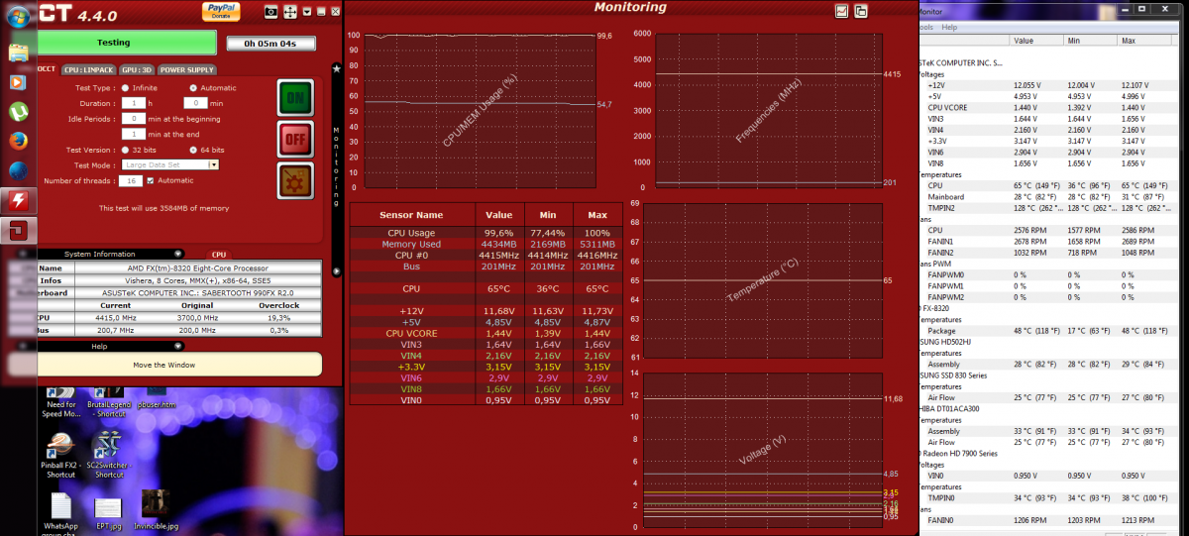Open uTorrent from the taskbar
This screenshot has height=536, width=1189.
[18, 112]
